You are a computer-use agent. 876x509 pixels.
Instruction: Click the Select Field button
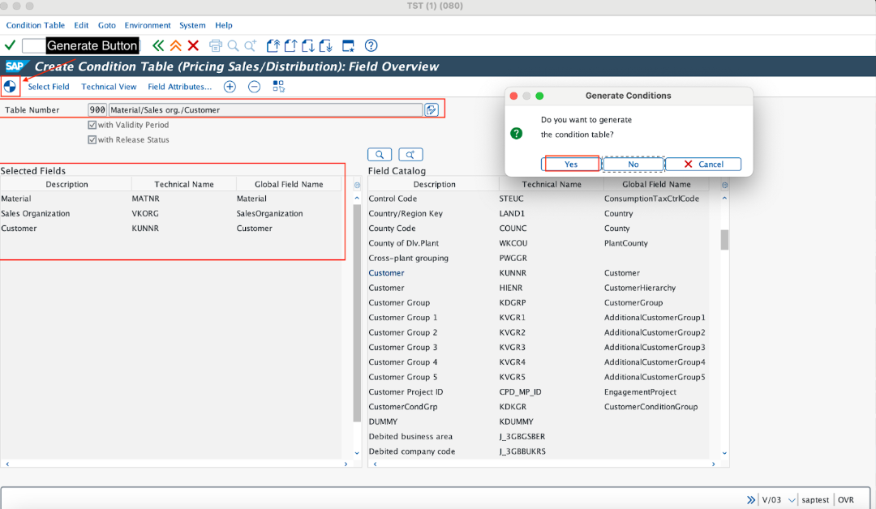tap(49, 87)
